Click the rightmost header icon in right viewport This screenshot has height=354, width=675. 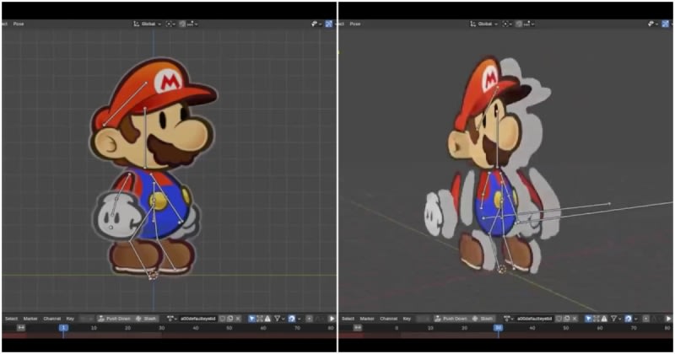tap(667, 24)
